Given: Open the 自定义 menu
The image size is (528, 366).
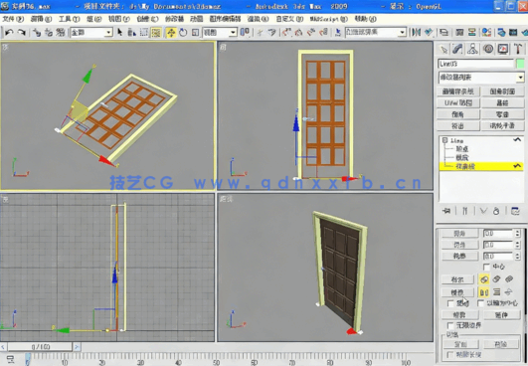Looking at the screenshot, I should (289, 19).
